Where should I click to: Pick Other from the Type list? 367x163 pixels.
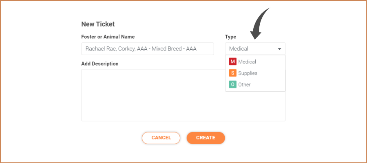[x=255, y=84]
